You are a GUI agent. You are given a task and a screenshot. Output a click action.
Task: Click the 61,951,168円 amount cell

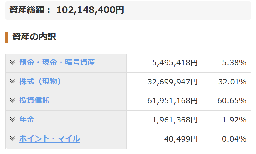coord(164,101)
